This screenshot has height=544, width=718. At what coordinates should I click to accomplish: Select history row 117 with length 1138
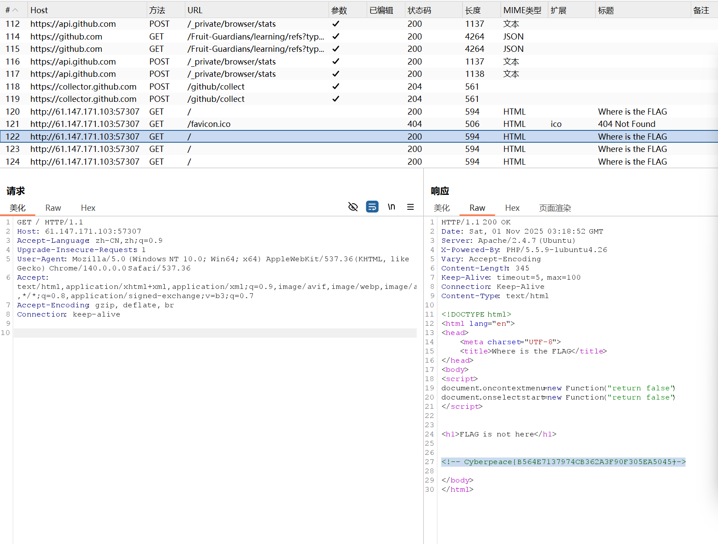pos(359,74)
